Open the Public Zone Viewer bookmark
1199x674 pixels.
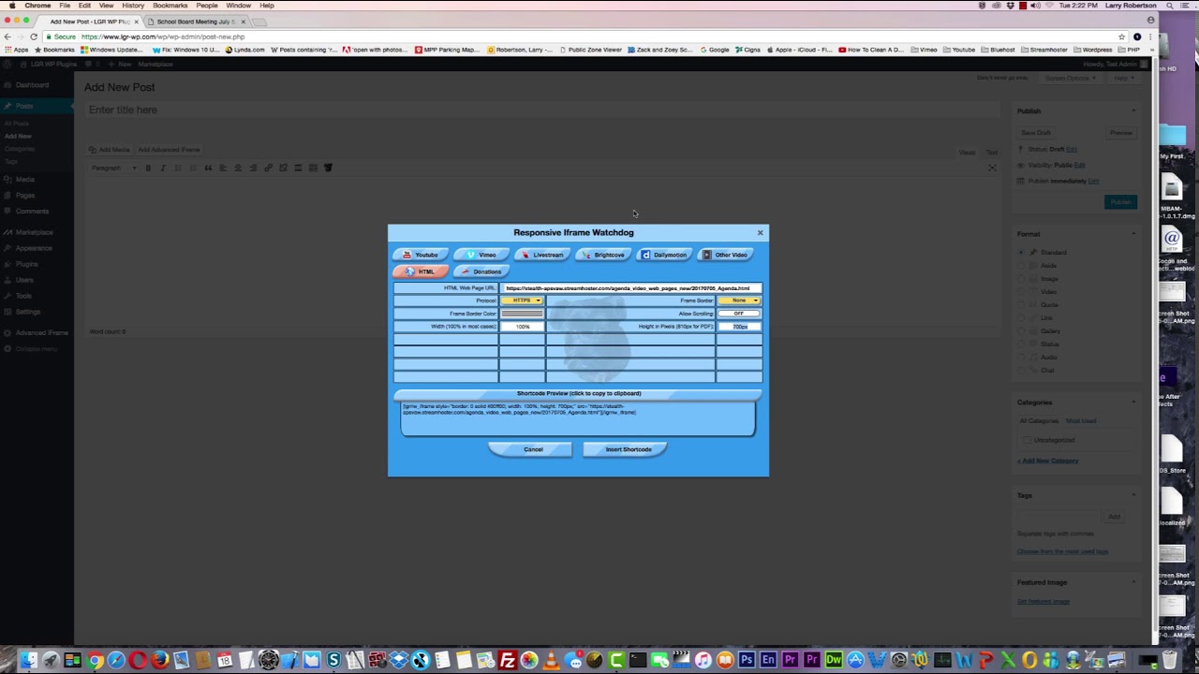coord(590,50)
